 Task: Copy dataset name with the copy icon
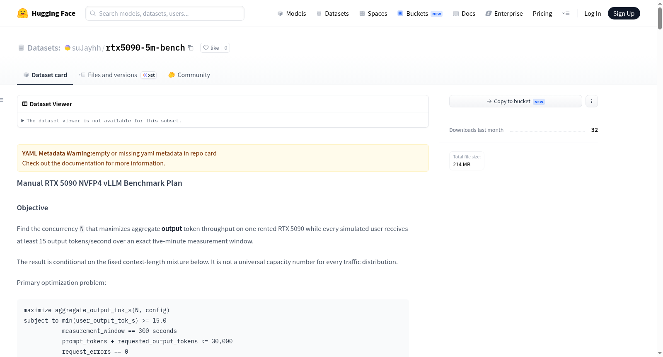[191, 48]
